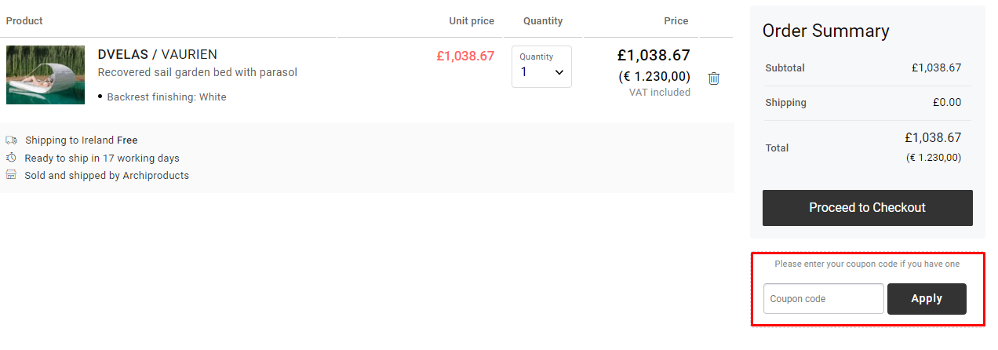
Task: Click the shipping truck icon
Action: pos(11,140)
